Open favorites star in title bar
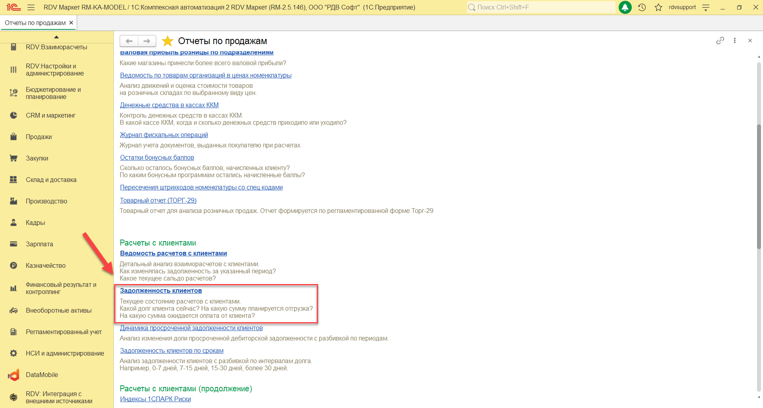Screen dimensions: 763x408 [x=658, y=7]
